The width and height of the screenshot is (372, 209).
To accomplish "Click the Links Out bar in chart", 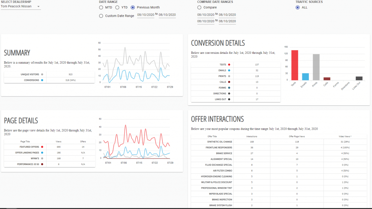I will [359, 79].
